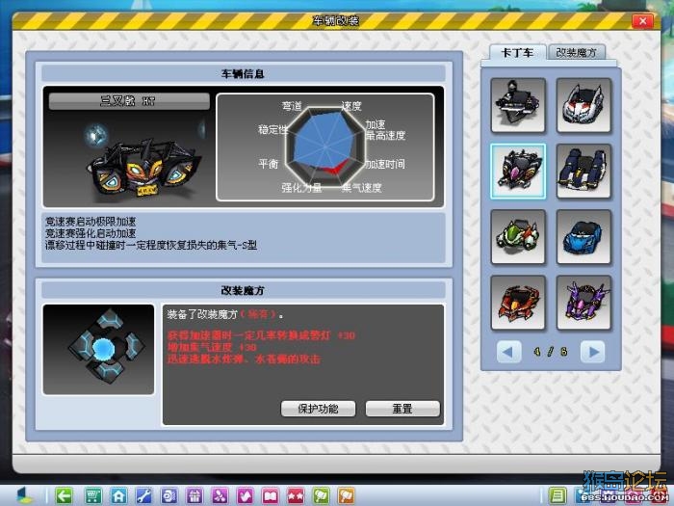Select the highlighted dark purple kart thumbnail
Image resolution: width=674 pixels, height=506 pixels.
[x=518, y=171]
